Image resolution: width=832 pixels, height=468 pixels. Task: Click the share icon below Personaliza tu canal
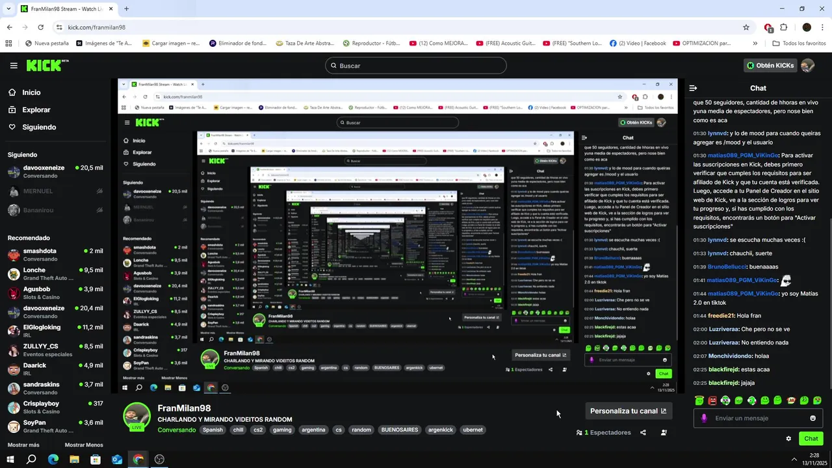tap(643, 432)
